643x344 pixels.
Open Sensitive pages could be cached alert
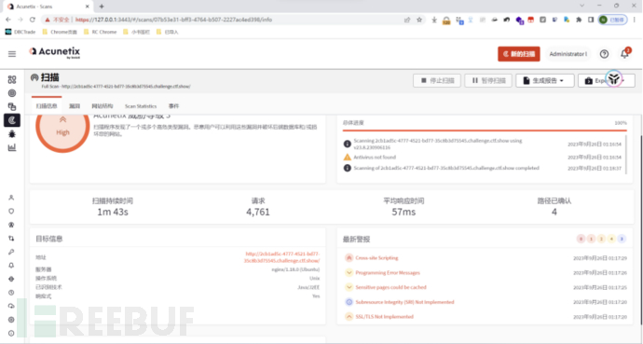coord(390,287)
